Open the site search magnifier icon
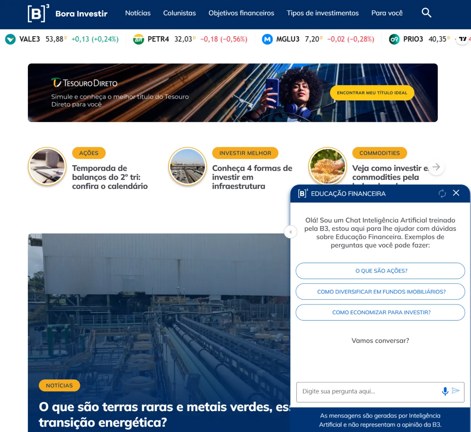Viewport: 471px width, 432px height. (x=426, y=13)
